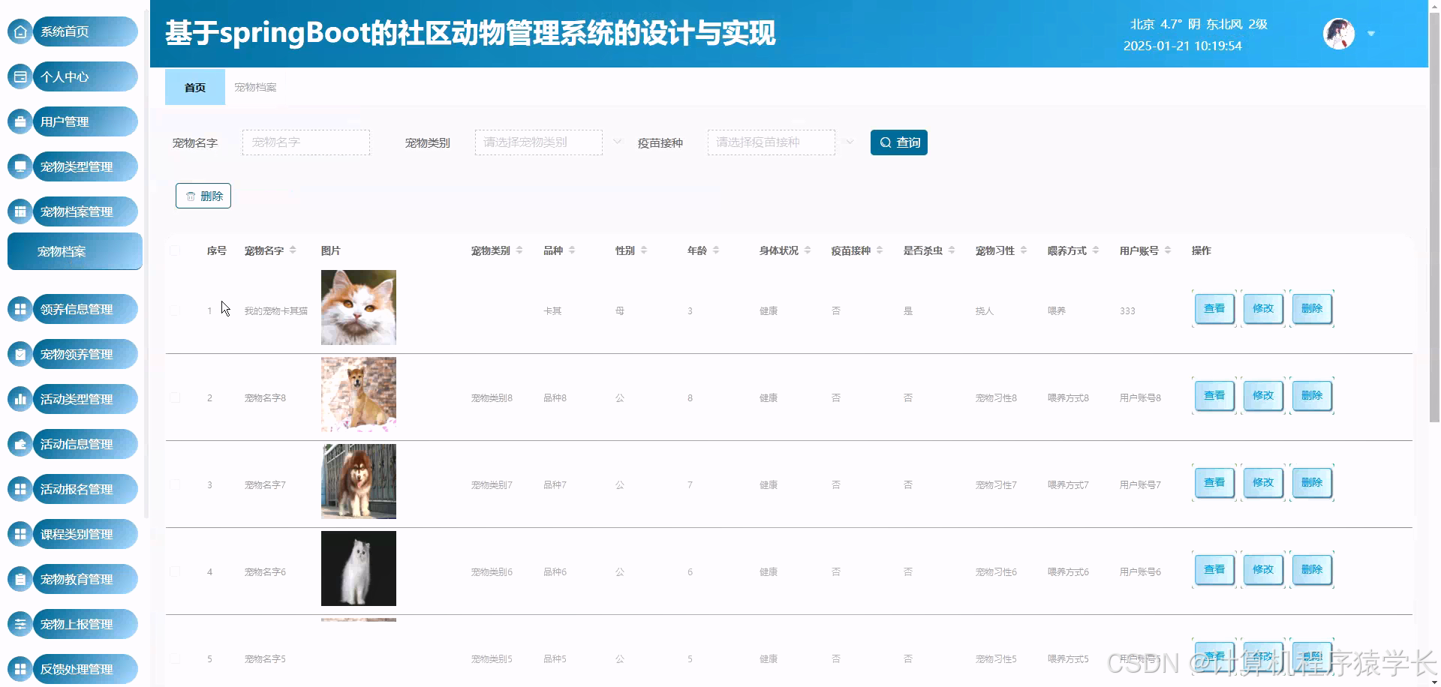Screen dimensions: 1441x687
Task: Toggle the select-all checkbox in table header
Action: pyautogui.click(x=175, y=250)
